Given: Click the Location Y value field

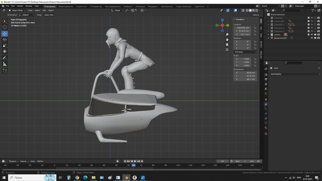Looking at the screenshot, I should pos(242,31).
